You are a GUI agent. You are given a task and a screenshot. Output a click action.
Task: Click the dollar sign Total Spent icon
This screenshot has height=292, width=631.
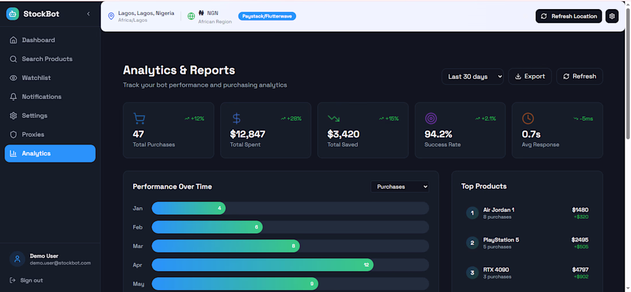[236, 119]
